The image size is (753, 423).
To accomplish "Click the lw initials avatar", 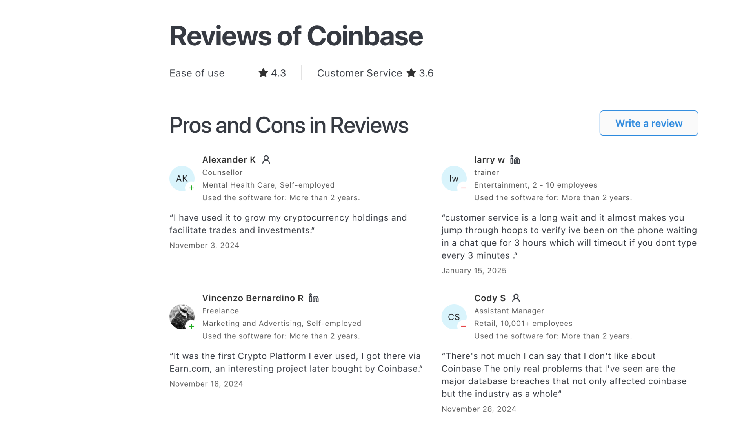I will pos(454,178).
